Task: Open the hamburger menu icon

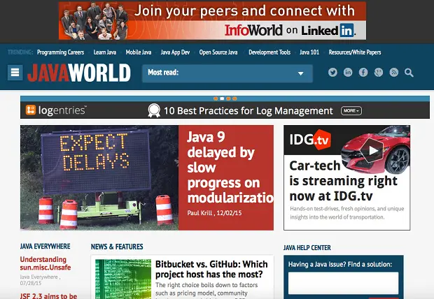Action: pyautogui.click(x=15, y=73)
